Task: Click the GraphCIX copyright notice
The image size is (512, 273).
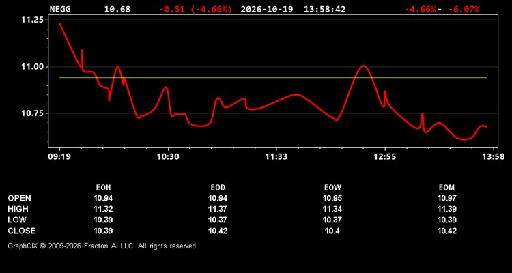Action: pyautogui.click(x=102, y=246)
